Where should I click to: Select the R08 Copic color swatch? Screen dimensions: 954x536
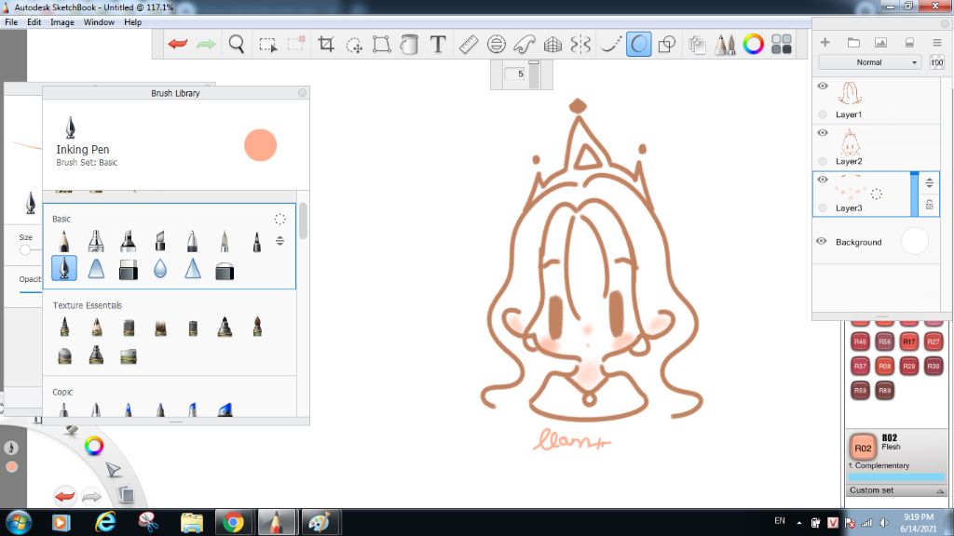click(885, 366)
